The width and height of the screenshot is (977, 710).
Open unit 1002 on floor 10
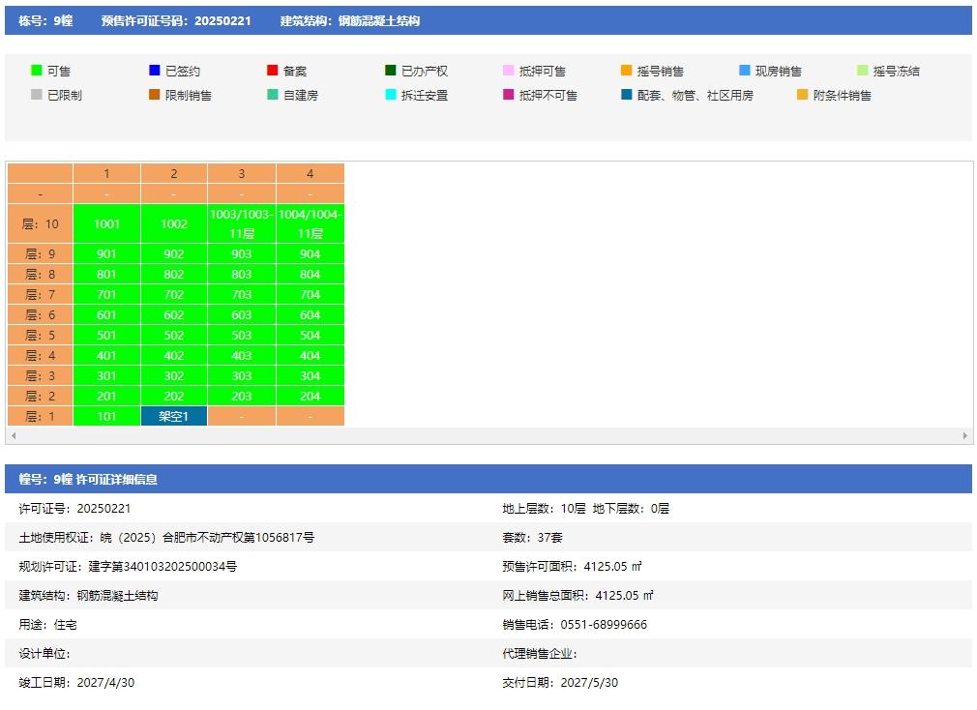coord(174,223)
